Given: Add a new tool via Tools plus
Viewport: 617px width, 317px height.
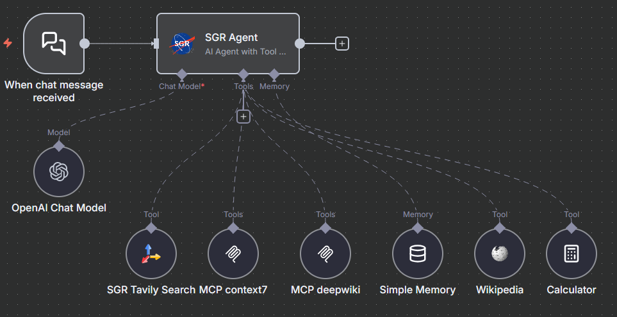Looking at the screenshot, I should (243, 117).
